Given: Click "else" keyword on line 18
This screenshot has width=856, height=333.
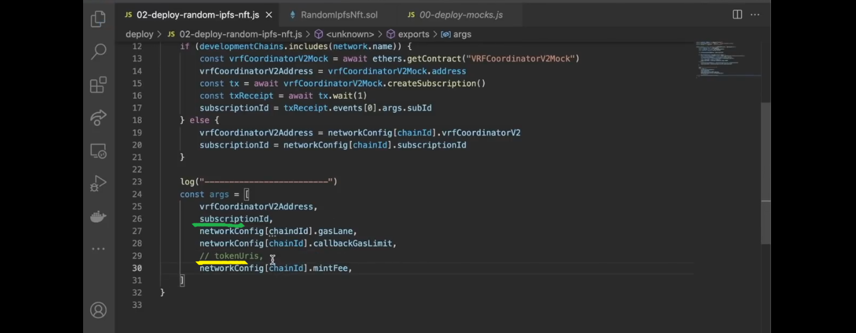Looking at the screenshot, I should click(x=200, y=120).
